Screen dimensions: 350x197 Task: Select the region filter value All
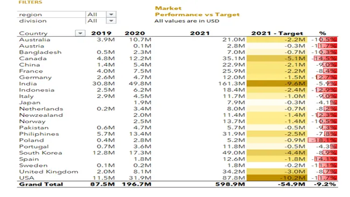[x=92, y=15]
